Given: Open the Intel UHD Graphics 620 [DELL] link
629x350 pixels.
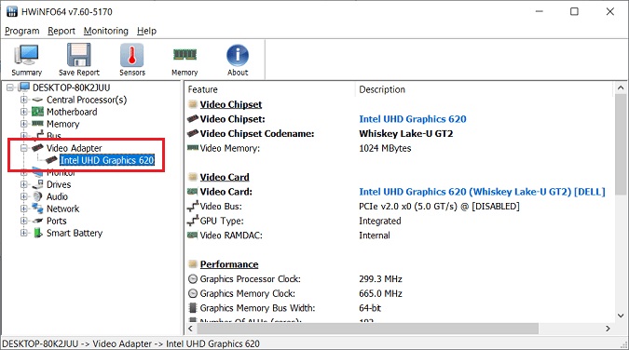Looking at the screenshot, I should click(x=482, y=192).
